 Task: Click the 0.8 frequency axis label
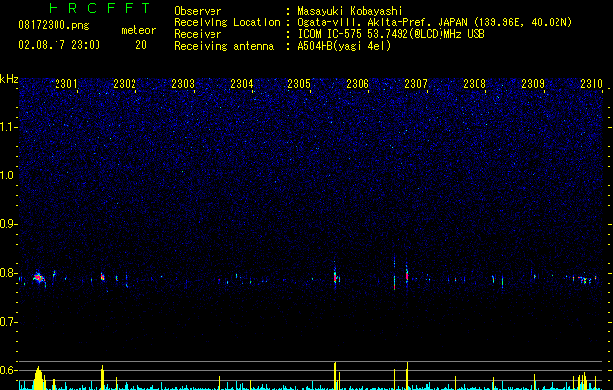[9, 273]
